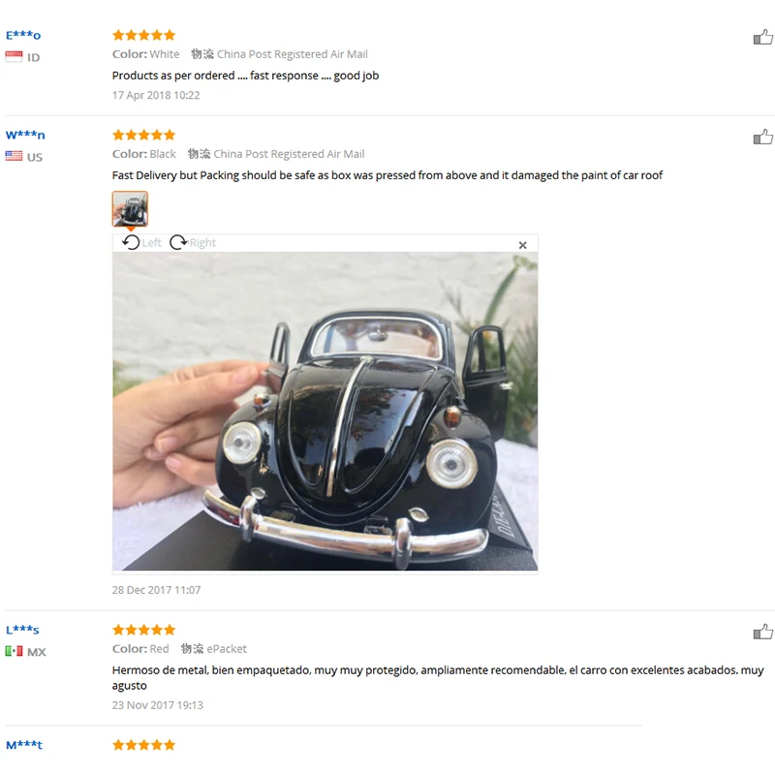This screenshot has height=775, width=775.
Task: Select the black car review thumbnail
Action: click(130, 208)
